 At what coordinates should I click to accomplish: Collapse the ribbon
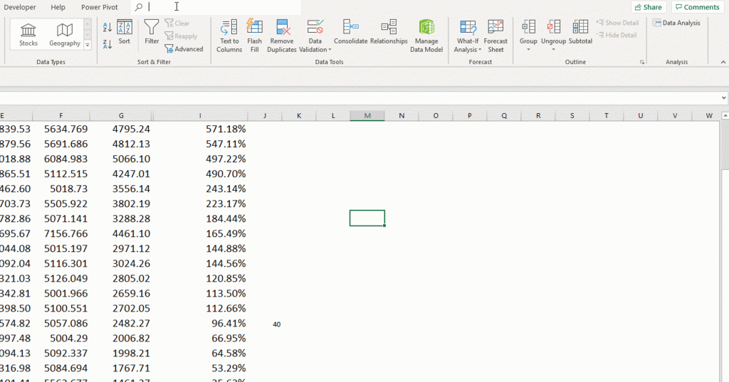tap(723, 63)
